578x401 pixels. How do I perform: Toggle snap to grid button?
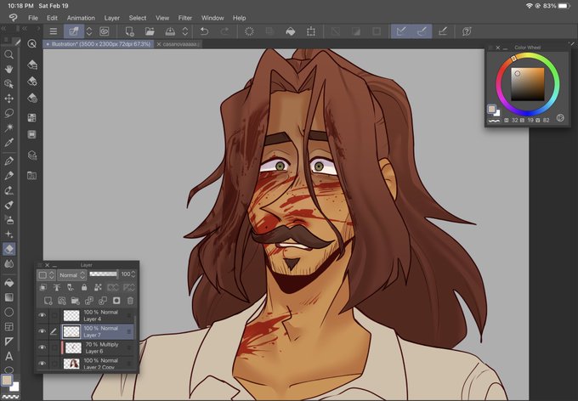tap(443, 31)
